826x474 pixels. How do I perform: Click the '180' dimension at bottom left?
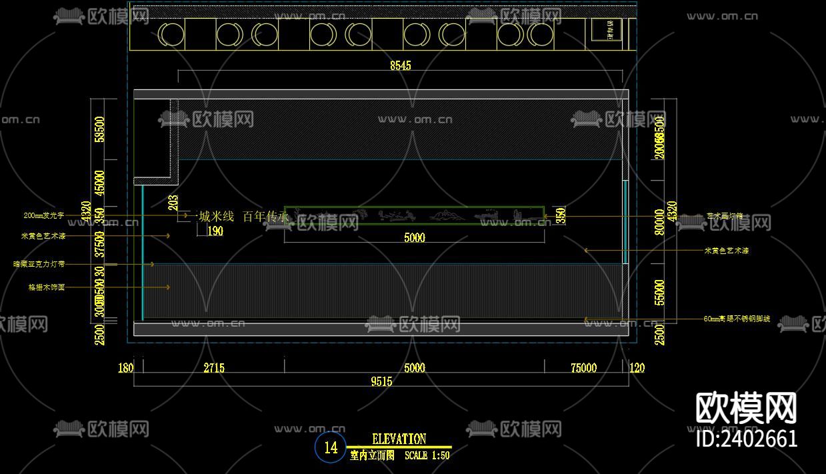(126, 368)
